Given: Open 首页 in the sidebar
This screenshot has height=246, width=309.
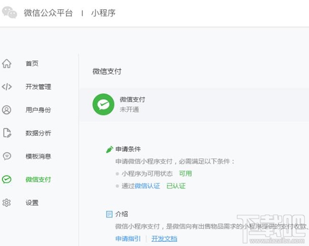Looking at the screenshot, I should [x=32, y=64].
